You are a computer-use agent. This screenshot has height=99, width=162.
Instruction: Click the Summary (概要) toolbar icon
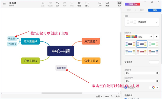pyautogui.click(x=65, y=4)
